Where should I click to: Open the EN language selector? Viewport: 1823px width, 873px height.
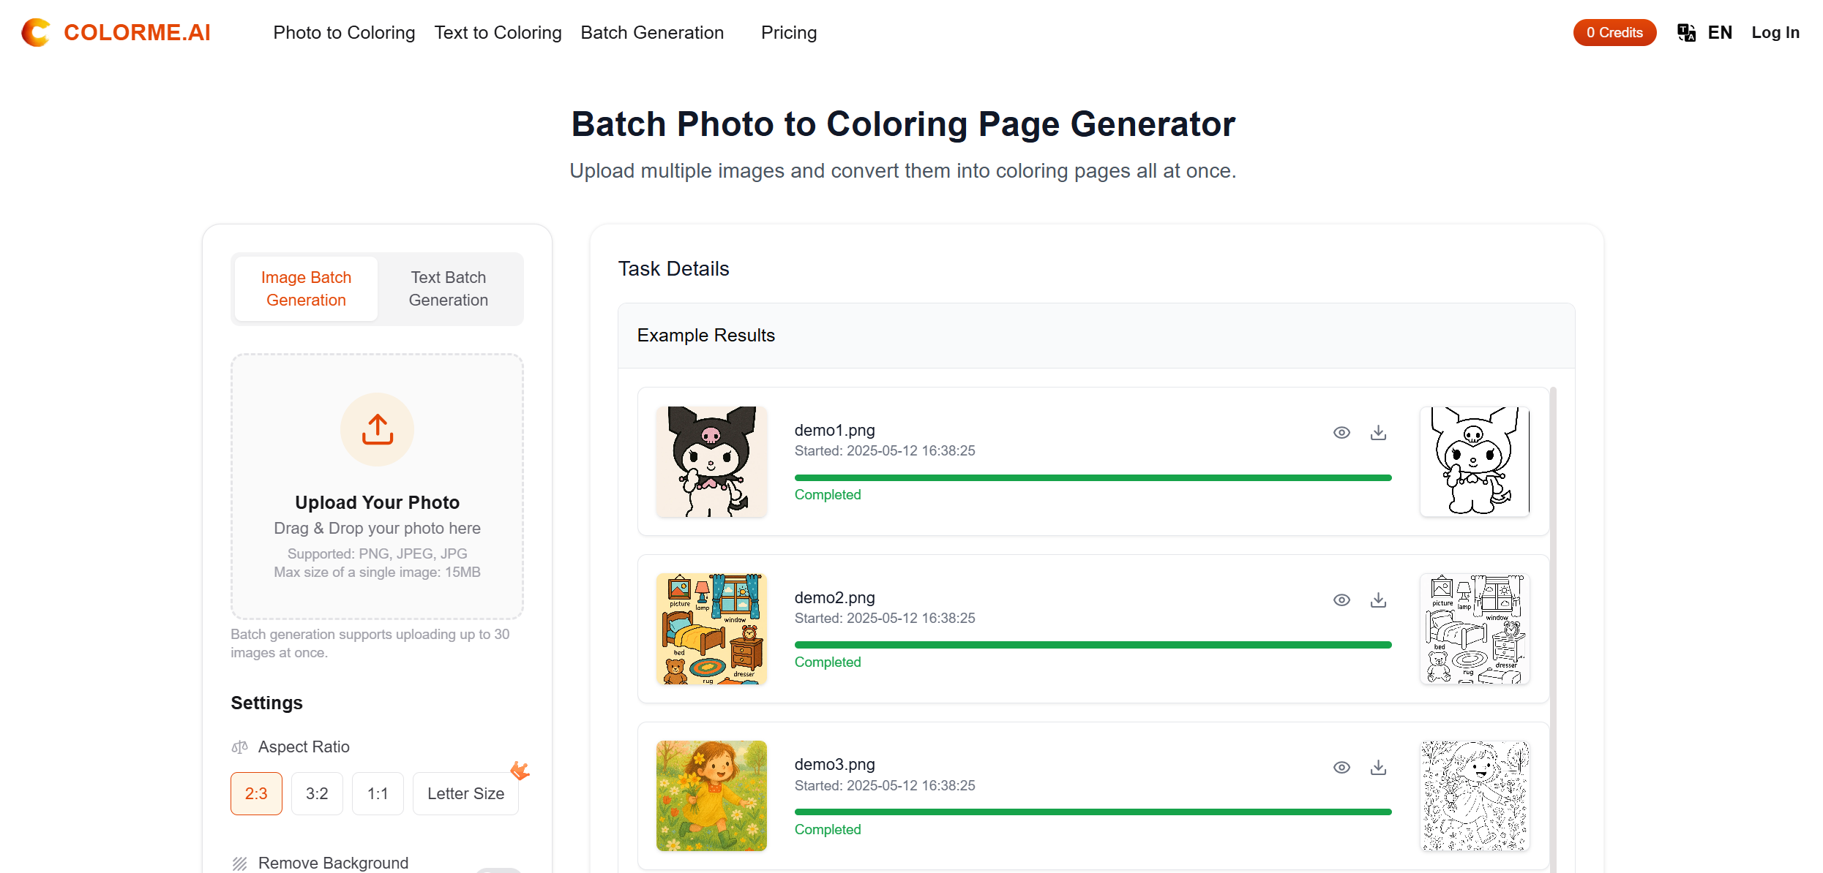(1720, 32)
